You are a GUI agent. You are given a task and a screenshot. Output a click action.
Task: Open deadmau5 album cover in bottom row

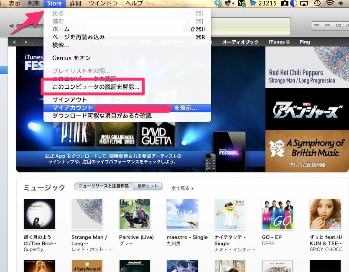pyautogui.click(x=135, y=266)
